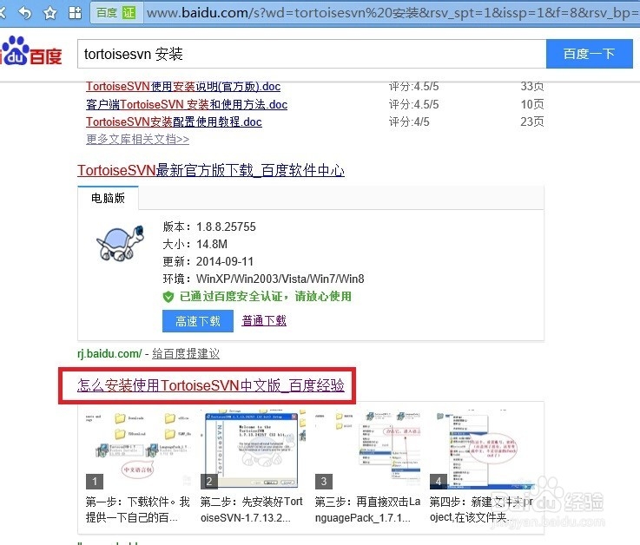The width and height of the screenshot is (640, 545).
Task: Click the green security shield icon
Action: pyautogui.click(x=168, y=297)
